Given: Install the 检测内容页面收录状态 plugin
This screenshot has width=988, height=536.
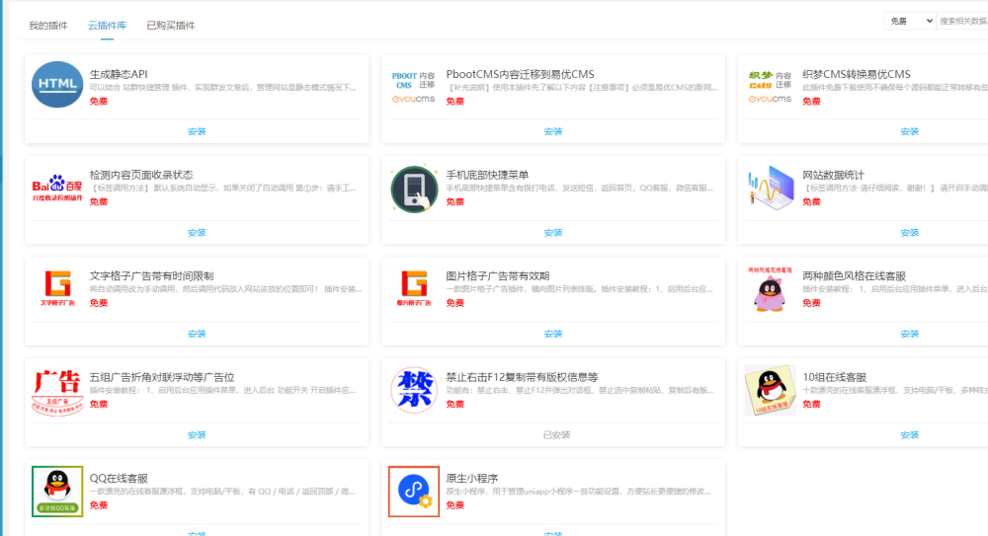Looking at the screenshot, I should coord(197,233).
